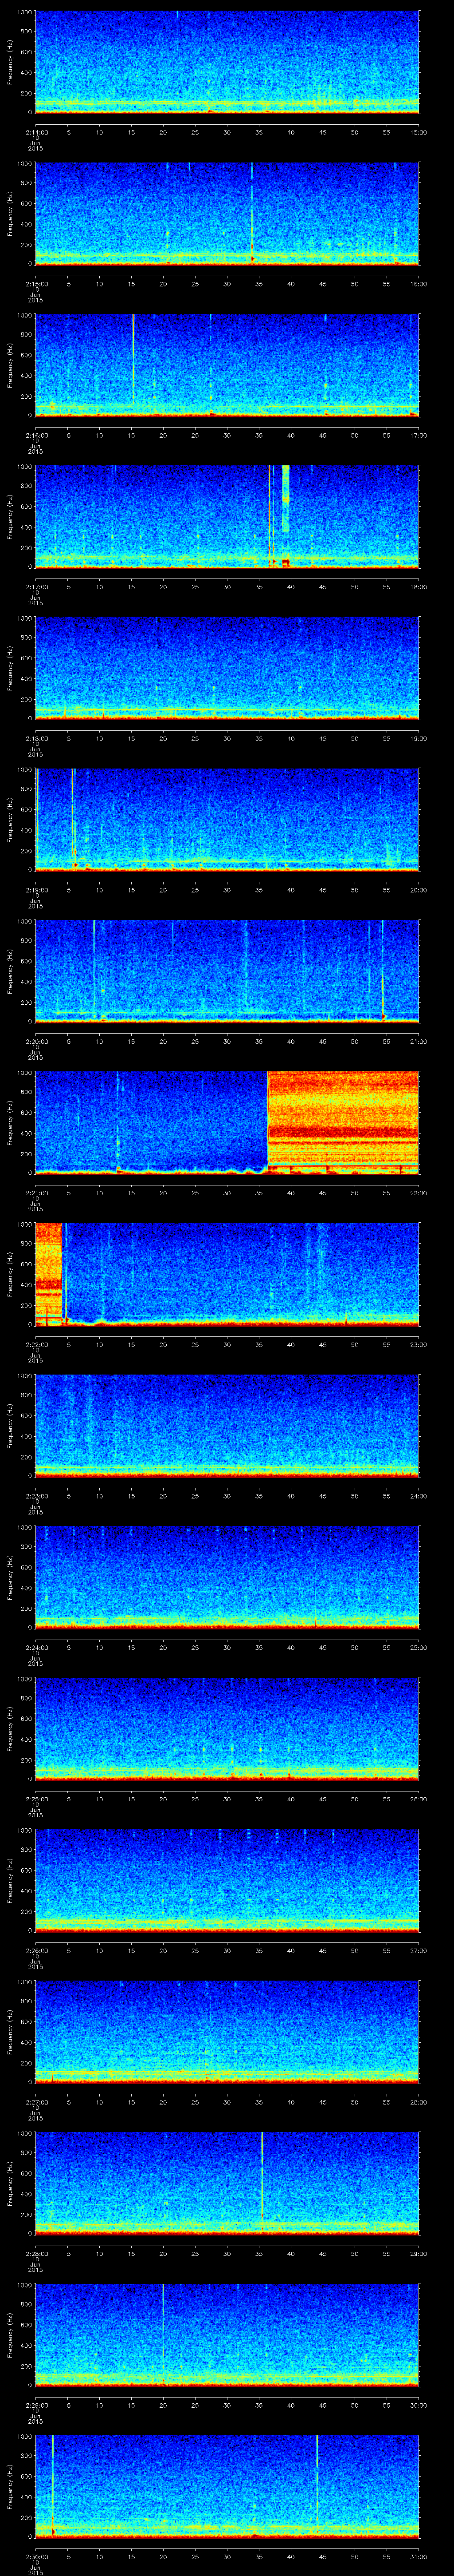Screen dimensions: 454x2576
Task: Click the '24:00' end time label
Action: coord(419,1496)
